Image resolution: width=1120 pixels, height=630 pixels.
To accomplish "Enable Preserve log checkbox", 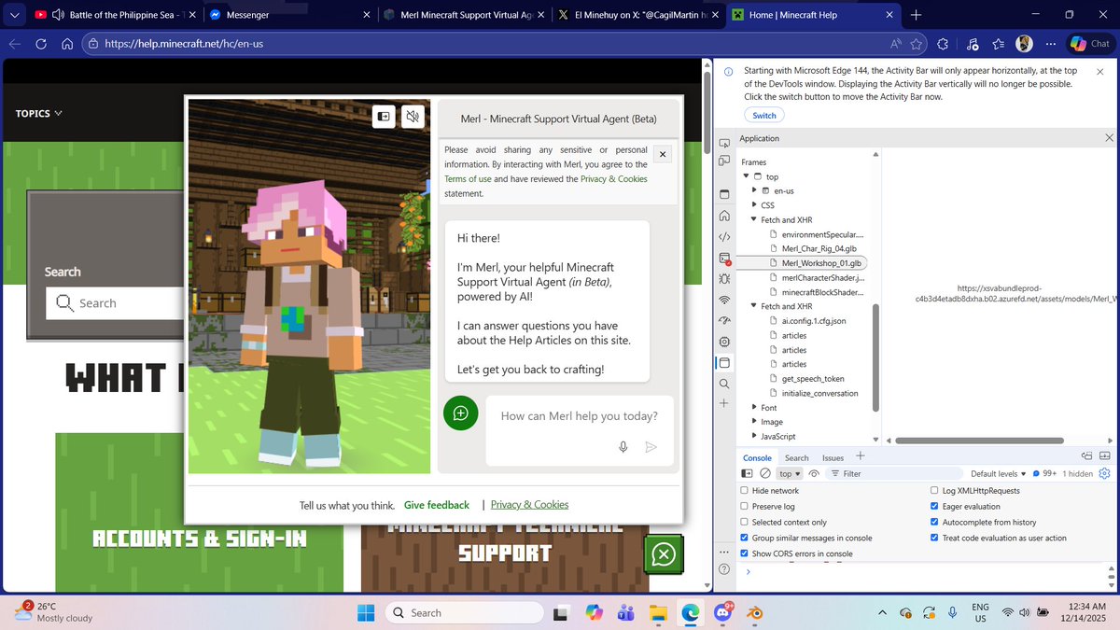I will pyautogui.click(x=744, y=507).
